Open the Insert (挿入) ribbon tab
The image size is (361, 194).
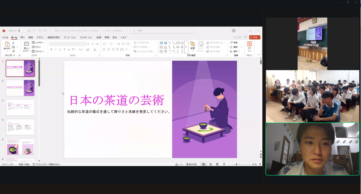(x=23, y=37)
